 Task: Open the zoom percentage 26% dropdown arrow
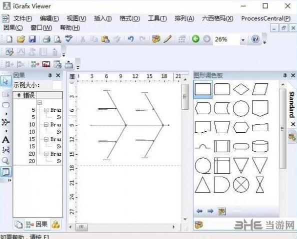coord(243,40)
